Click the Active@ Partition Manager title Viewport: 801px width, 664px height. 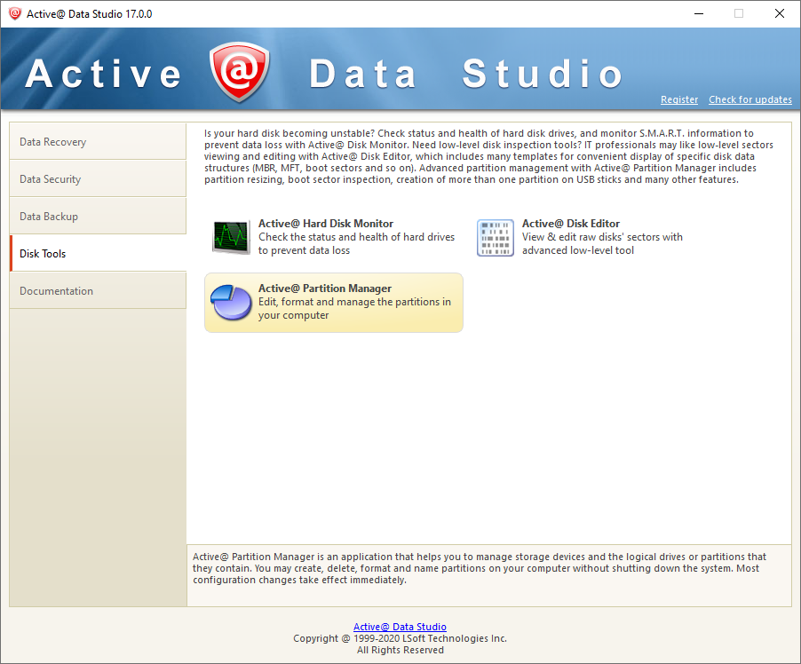coord(325,289)
